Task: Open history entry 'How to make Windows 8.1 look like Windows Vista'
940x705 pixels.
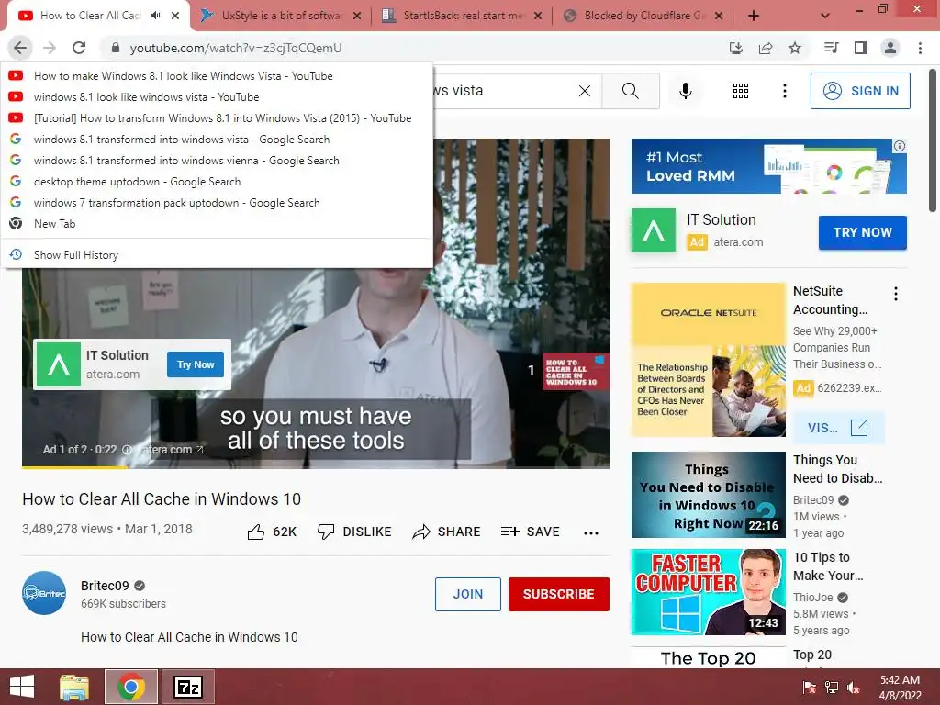Action: (x=217, y=75)
